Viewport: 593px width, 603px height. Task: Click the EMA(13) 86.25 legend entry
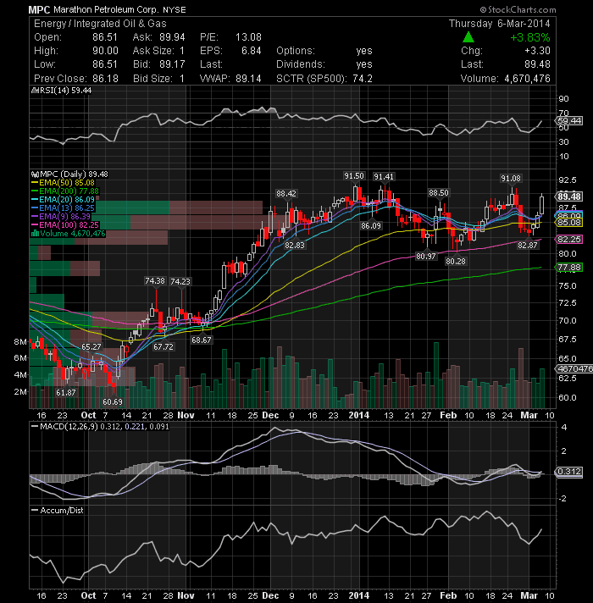click(x=63, y=208)
